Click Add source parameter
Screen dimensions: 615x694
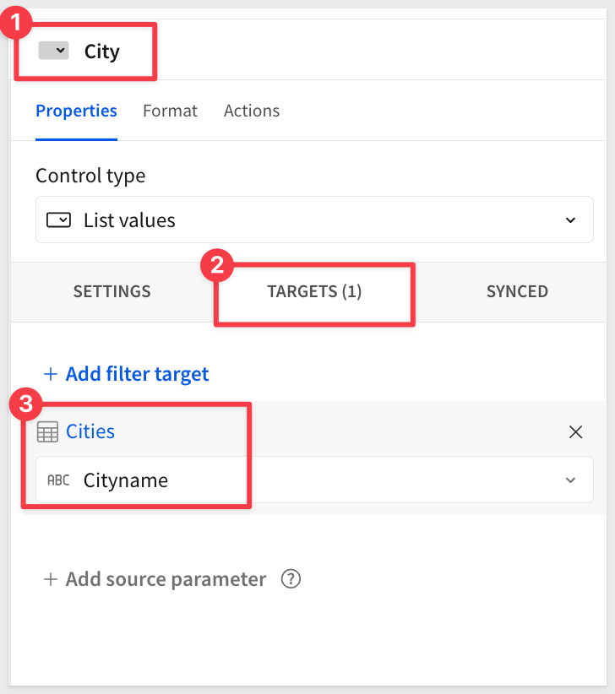(166, 579)
